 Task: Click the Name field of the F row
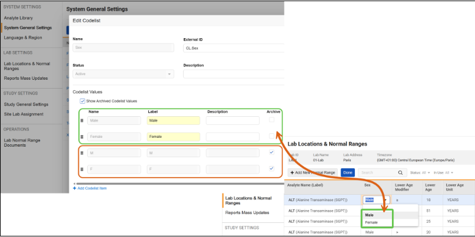pos(114,170)
